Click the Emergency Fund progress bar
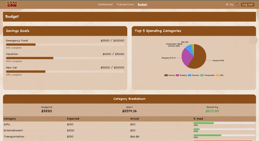The height and width of the screenshot is (141, 259). (x=65, y=45)
